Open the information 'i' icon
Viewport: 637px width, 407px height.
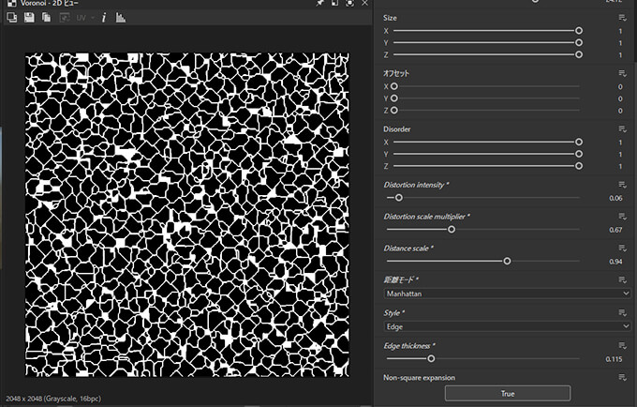pos(104,18)
